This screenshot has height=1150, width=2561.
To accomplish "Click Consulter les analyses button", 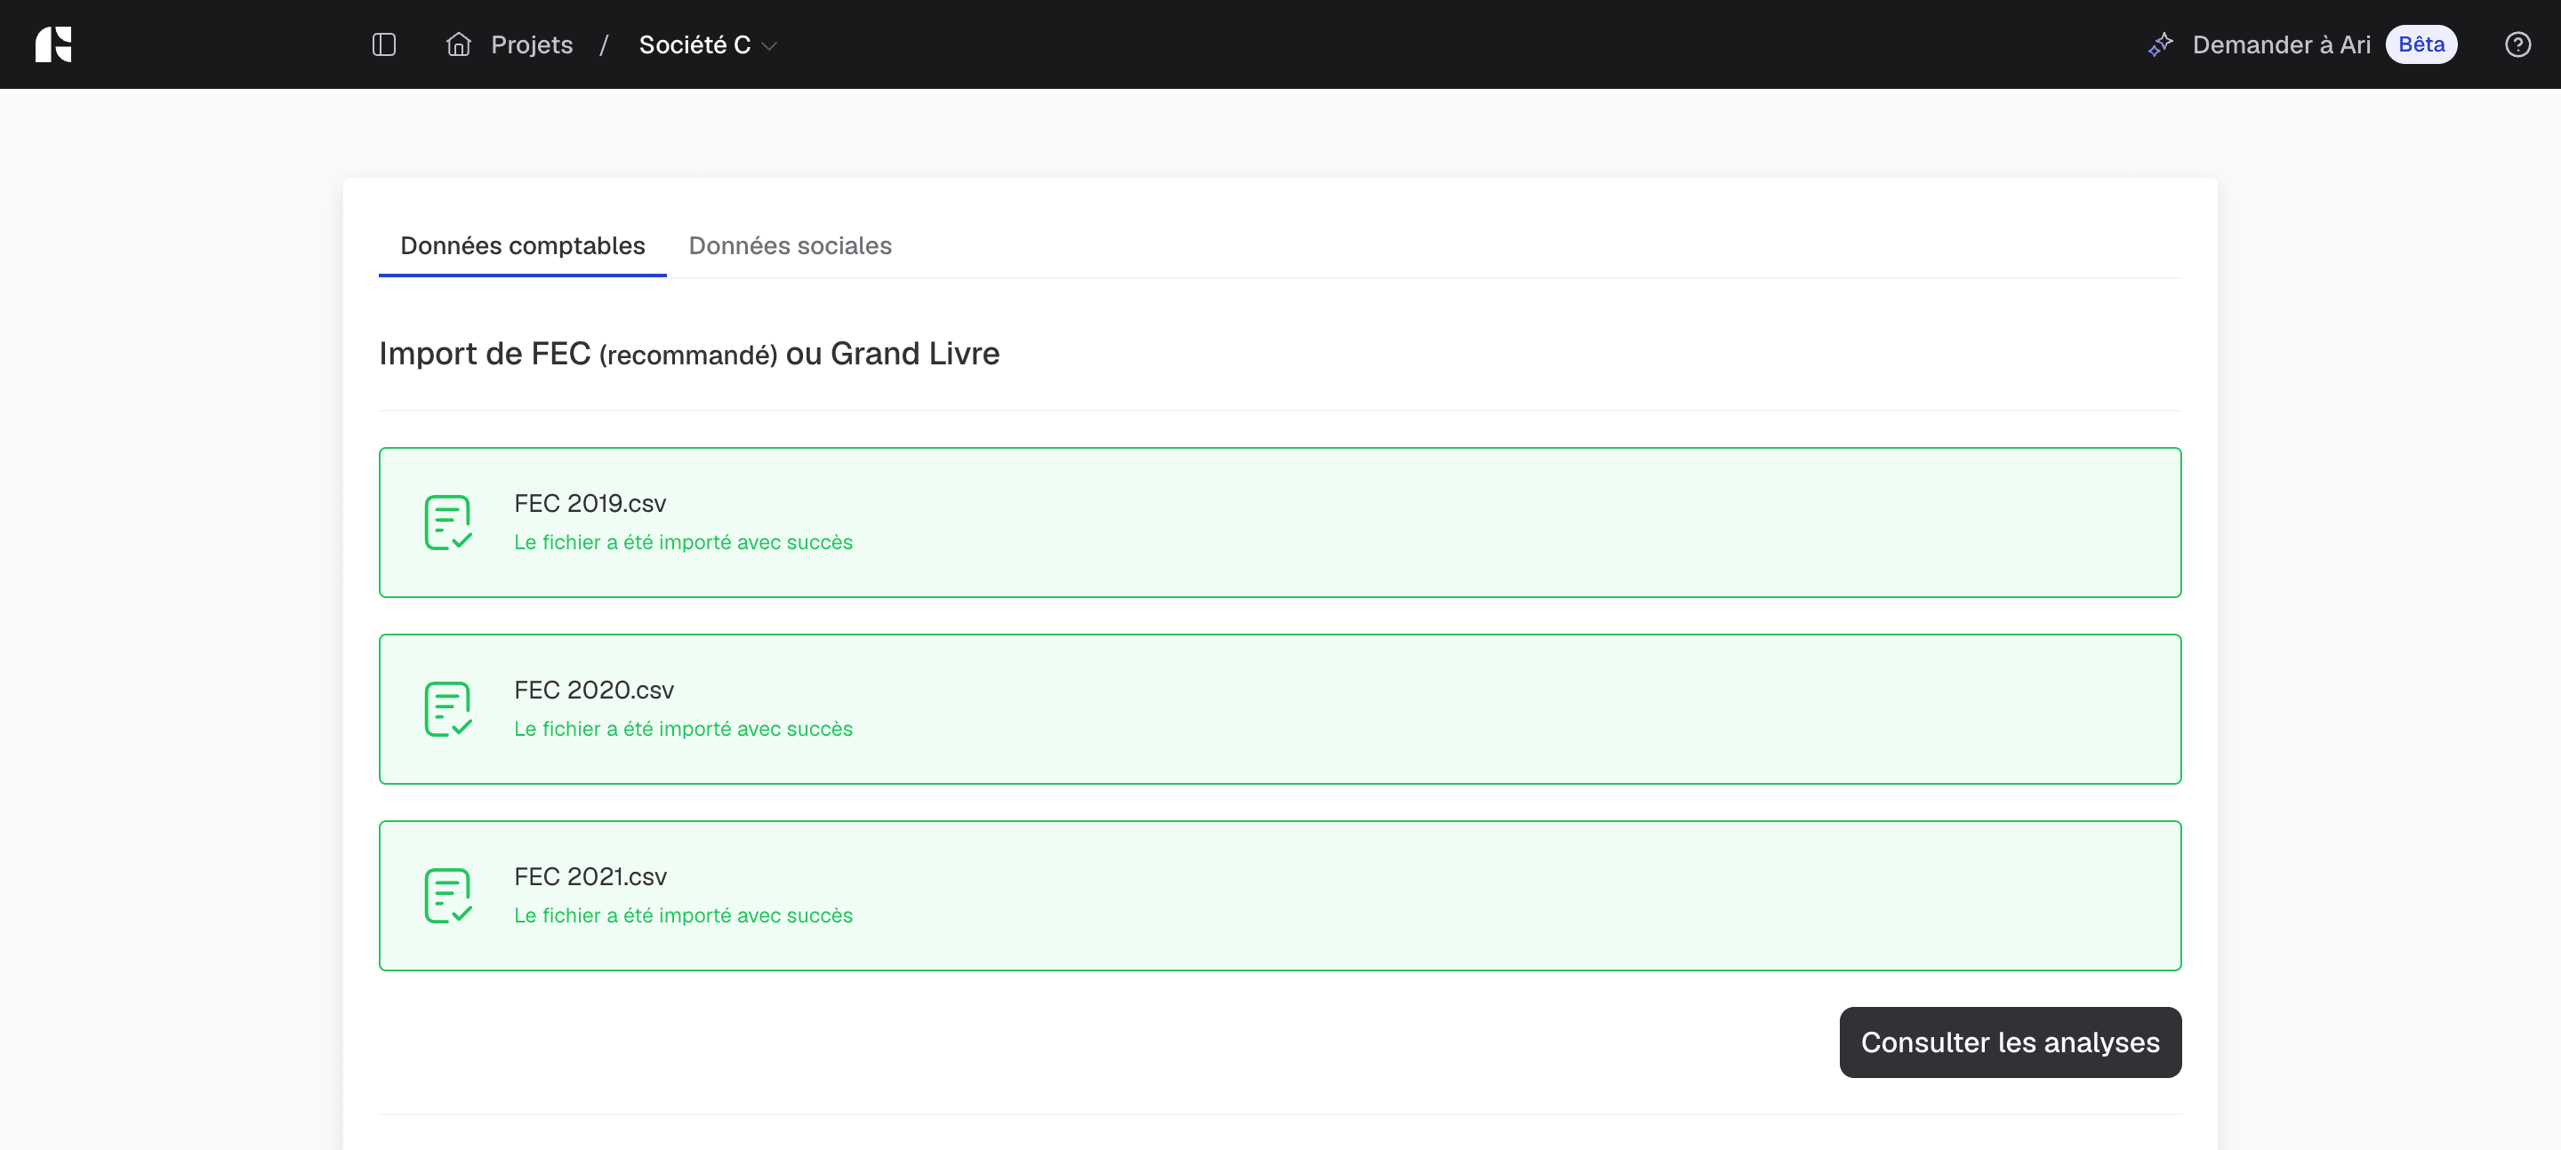I will click(x=2010, y=1042).
